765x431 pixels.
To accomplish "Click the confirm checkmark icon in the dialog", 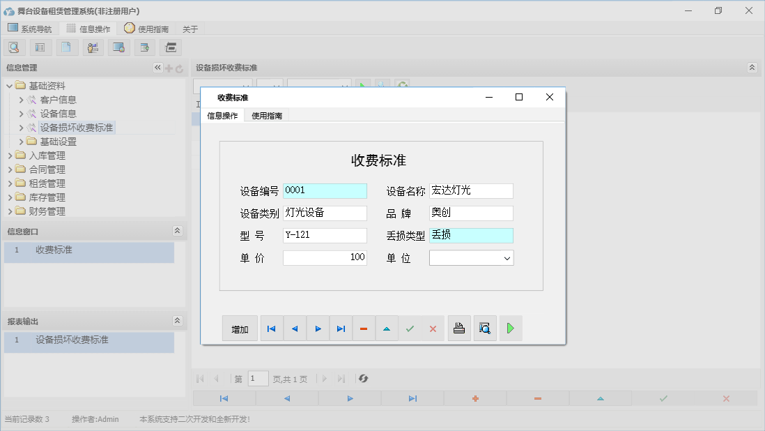I will pyautogui.click(x=410, y=328).
